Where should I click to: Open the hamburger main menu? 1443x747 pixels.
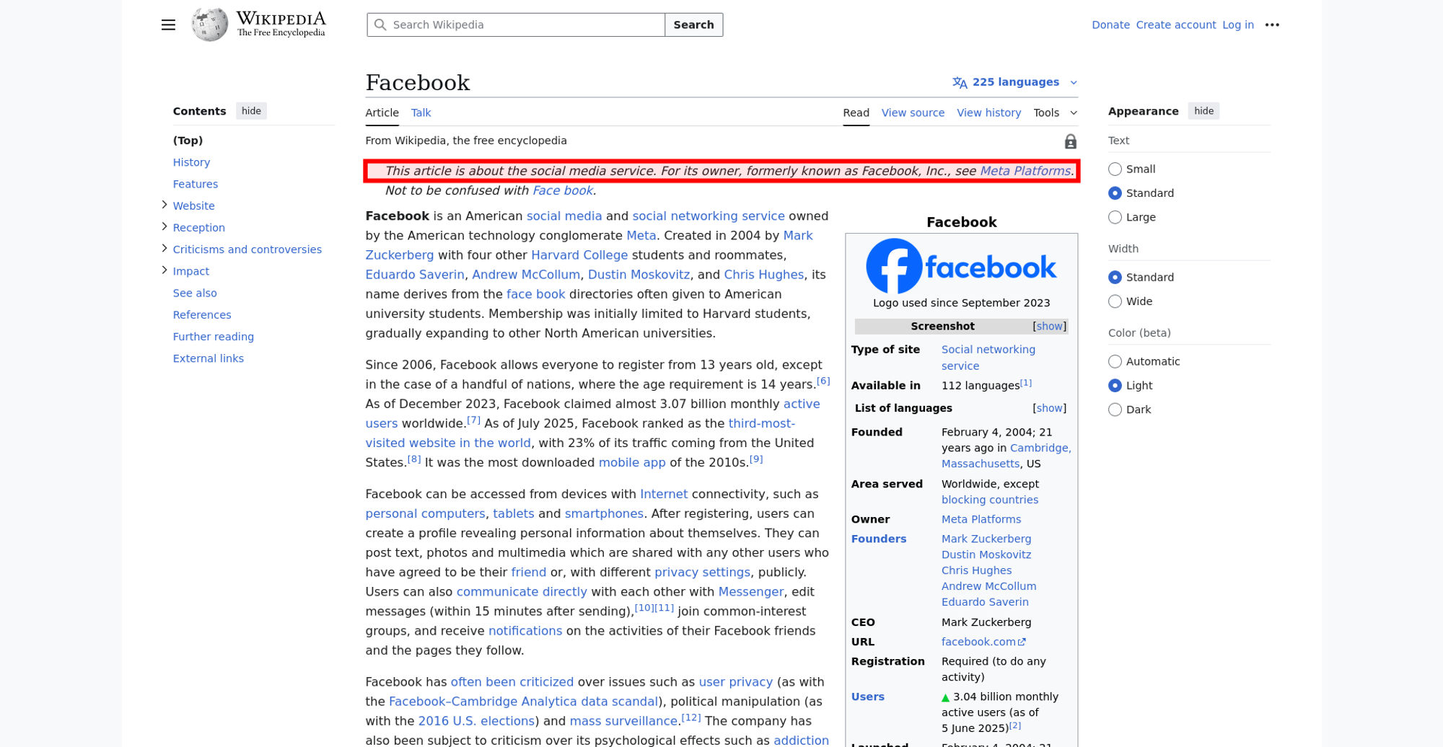pos(168,25)
